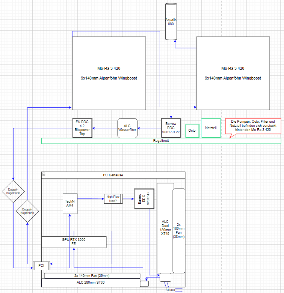Select the rotated Barrow DDC SPB17-T+ pump
Screen dimensions: 284x293
point(144,199)
